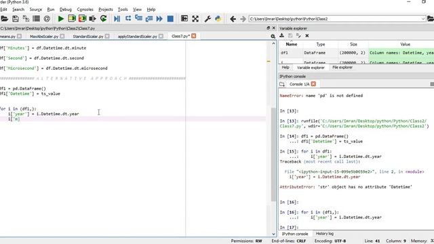Close the editor pane with its X
This screenshot has width=434, height=244.
[274, 28]
